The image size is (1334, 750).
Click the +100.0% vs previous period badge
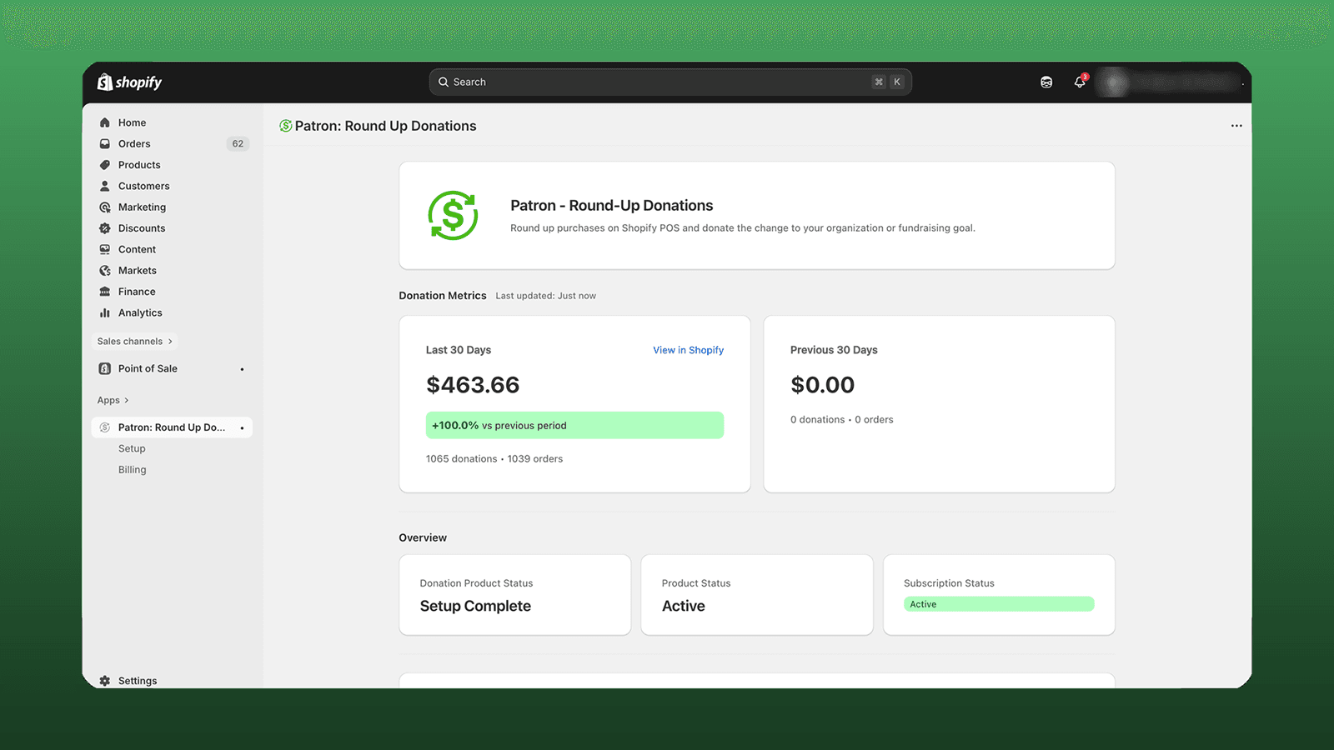tap(574, 425)
